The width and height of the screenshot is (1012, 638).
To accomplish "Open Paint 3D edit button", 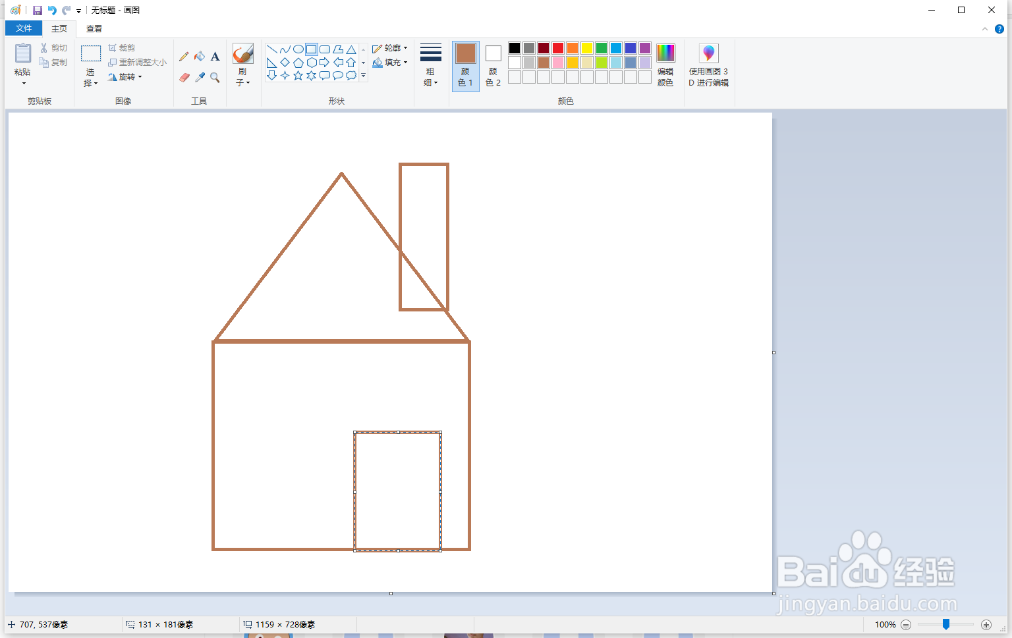I will pos(709,65).
